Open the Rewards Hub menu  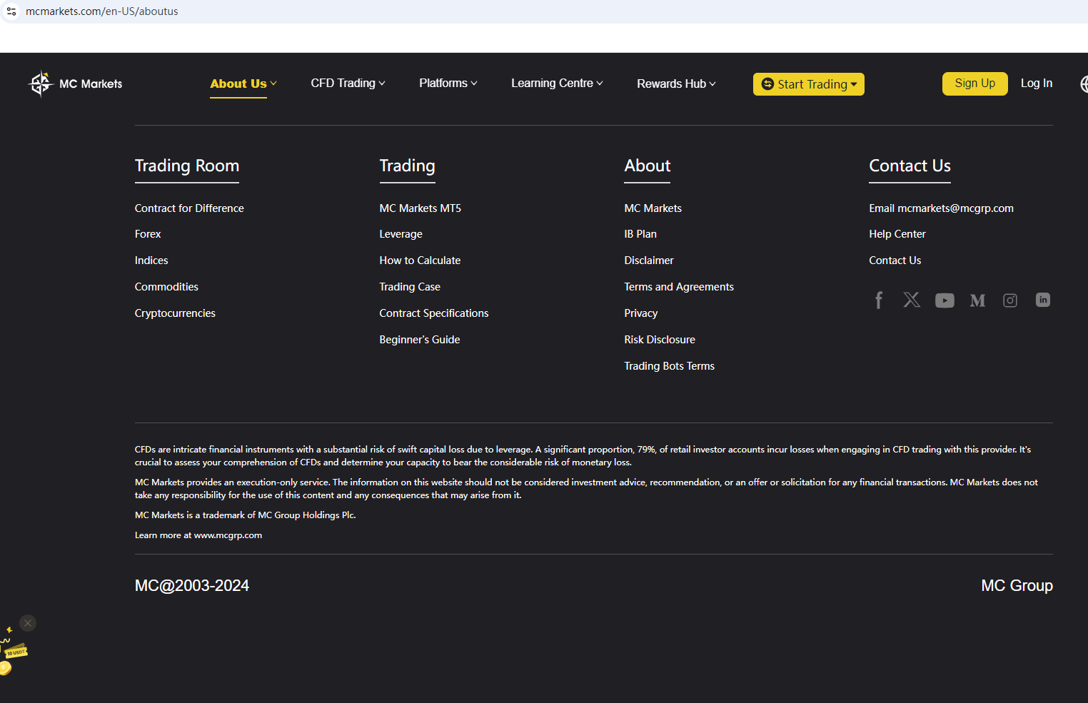pos(675,84)
